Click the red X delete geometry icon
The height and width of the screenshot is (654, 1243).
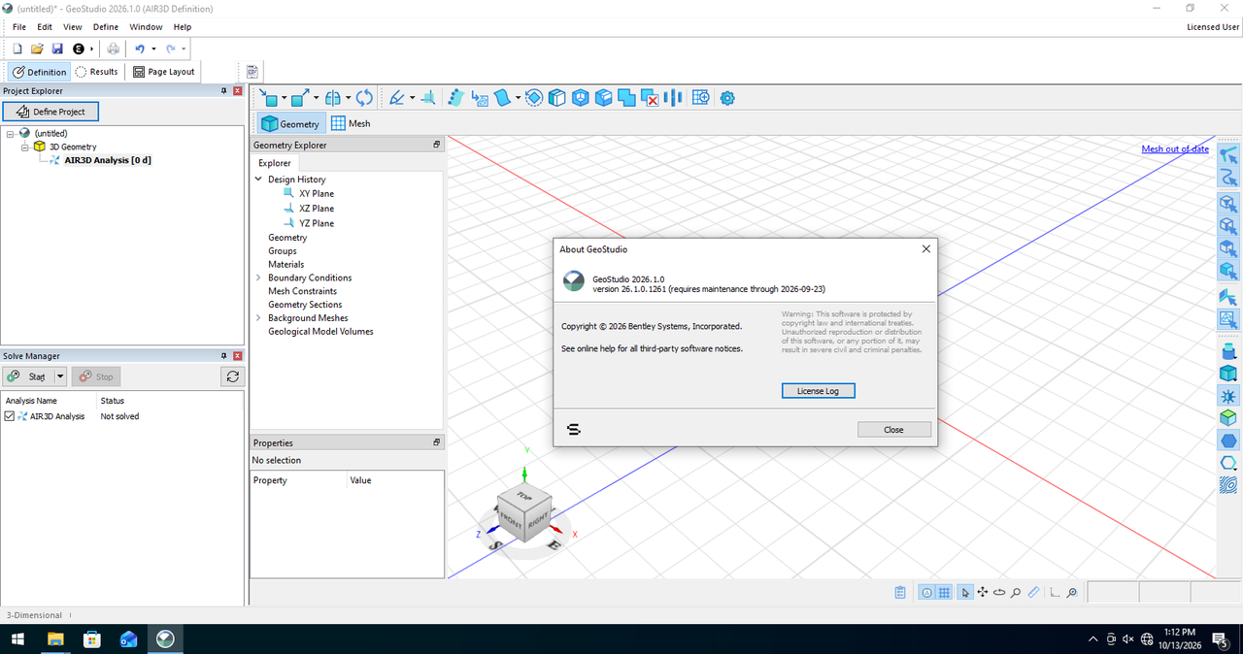click(651, 97)
